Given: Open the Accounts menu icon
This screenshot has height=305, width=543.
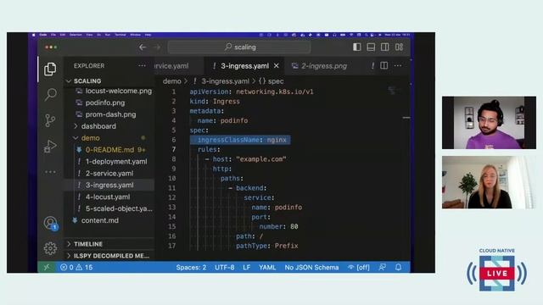Looking at the screenshot, I should (51, 223).
